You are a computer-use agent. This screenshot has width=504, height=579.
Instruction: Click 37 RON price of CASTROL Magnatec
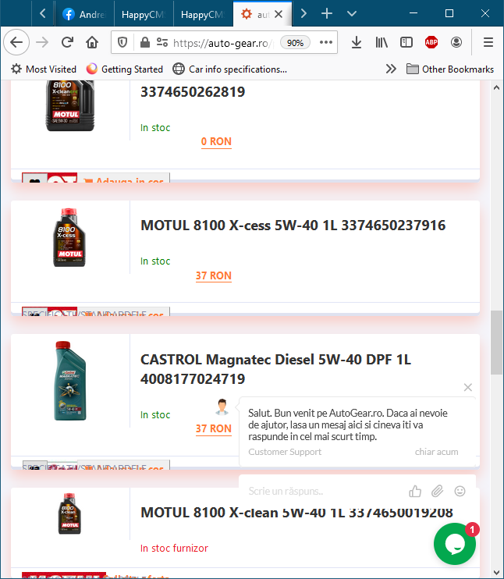[214, 428]
